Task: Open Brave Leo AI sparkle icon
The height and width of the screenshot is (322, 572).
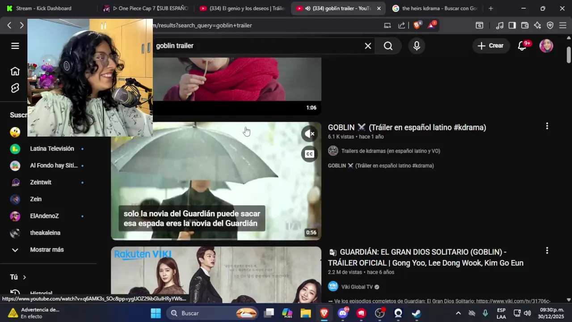Action: tap(538, 25)
